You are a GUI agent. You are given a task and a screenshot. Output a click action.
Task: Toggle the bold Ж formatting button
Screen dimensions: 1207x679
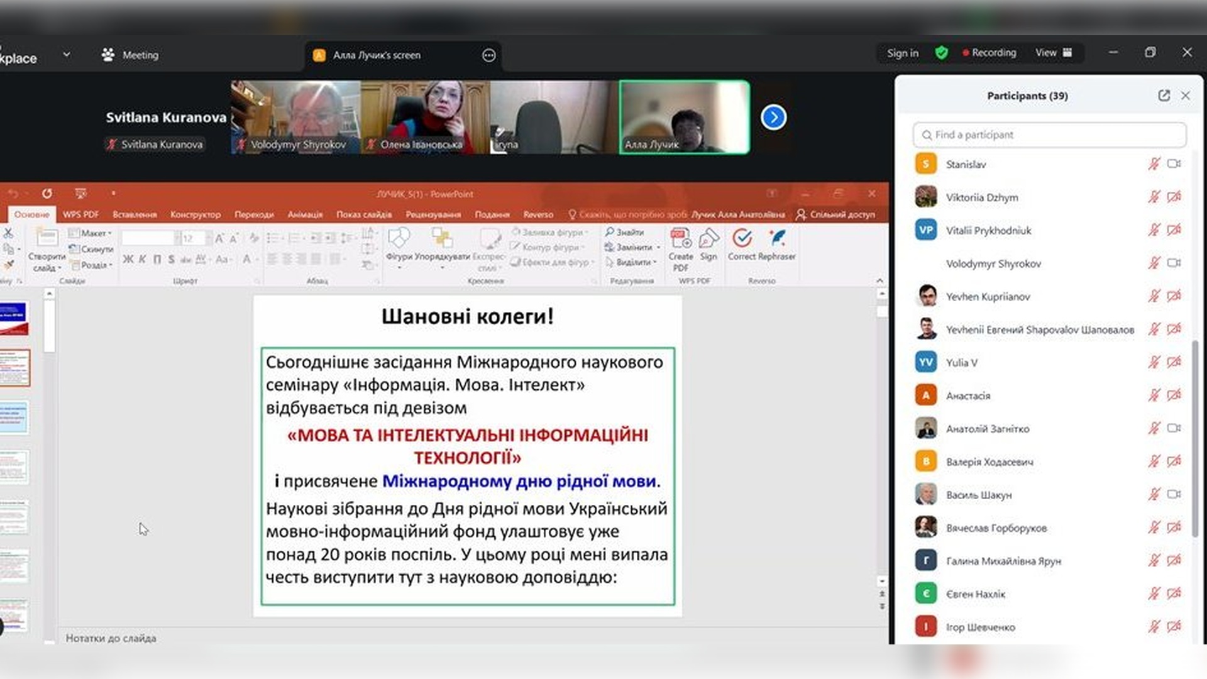[x=128, y=259]
